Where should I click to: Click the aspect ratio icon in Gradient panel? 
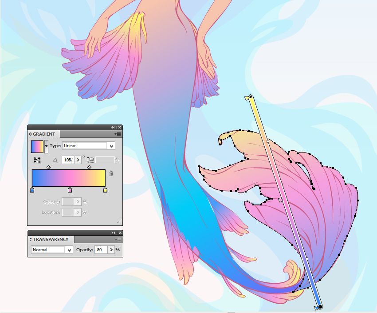click(90, 160)
